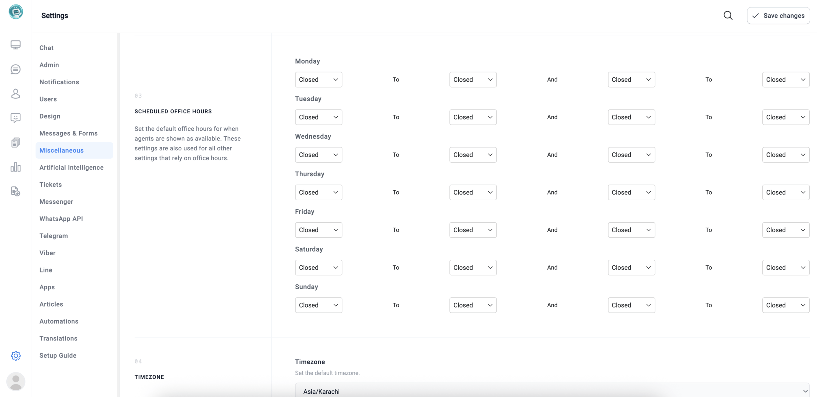This screenshot has width=817, height=397.
Task: Click the Save changes button
Action: [778, 16]
